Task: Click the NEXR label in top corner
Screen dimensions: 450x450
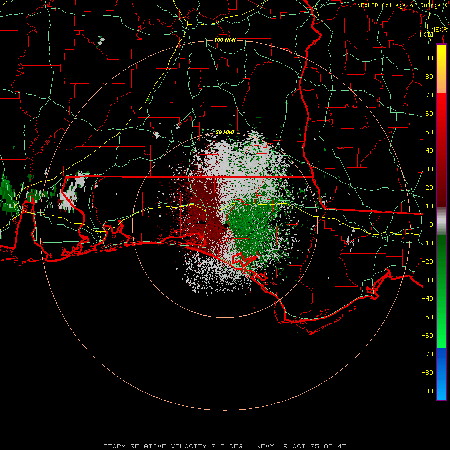Action: click(x=439, y=30)
